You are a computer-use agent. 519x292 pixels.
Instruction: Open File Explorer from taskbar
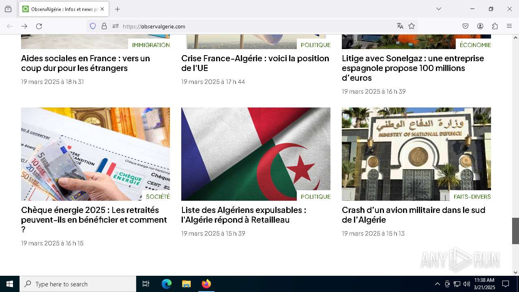186,284
